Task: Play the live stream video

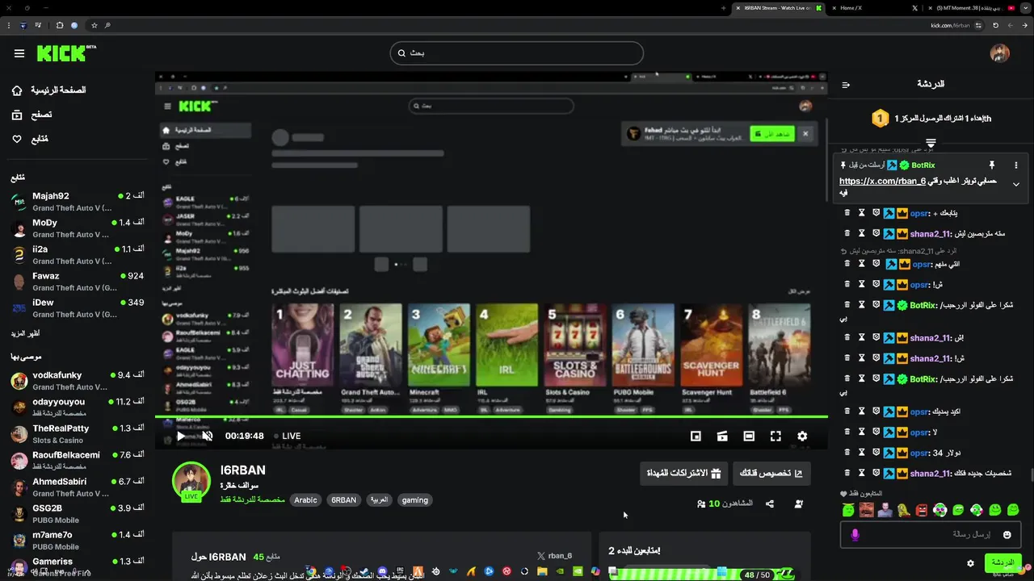Action: click(181, 436)
